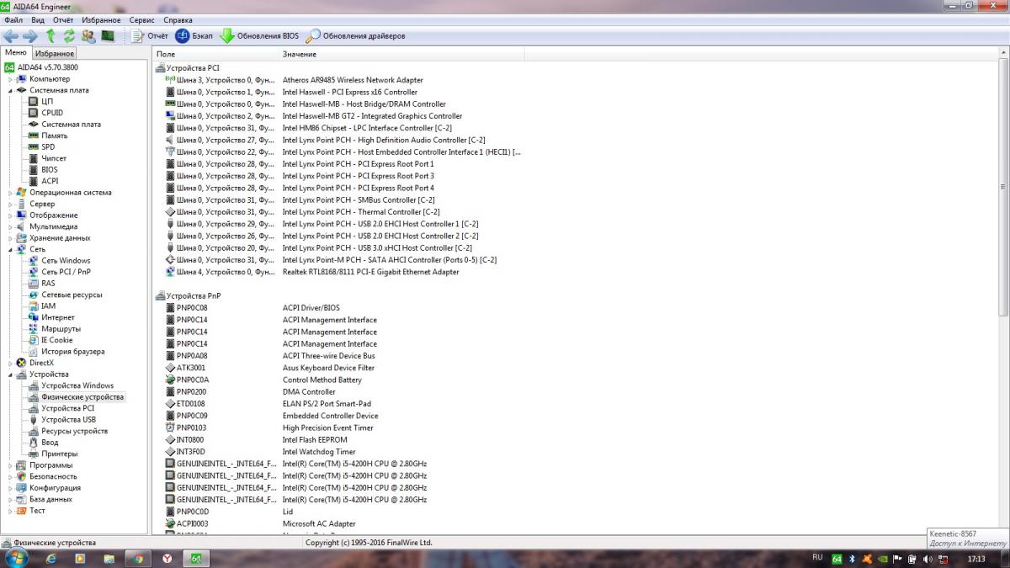The image size is (1010, 568).
Task: Open the Справка menu
Action: (178, 20)
